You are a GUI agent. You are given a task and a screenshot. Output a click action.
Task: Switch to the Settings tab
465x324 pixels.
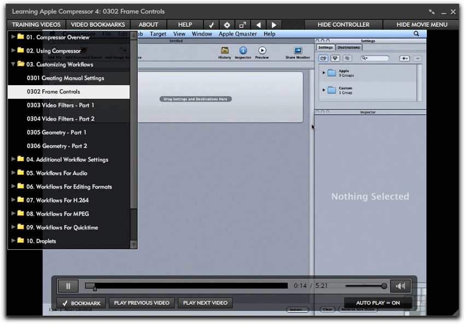(x=326, y=48)
